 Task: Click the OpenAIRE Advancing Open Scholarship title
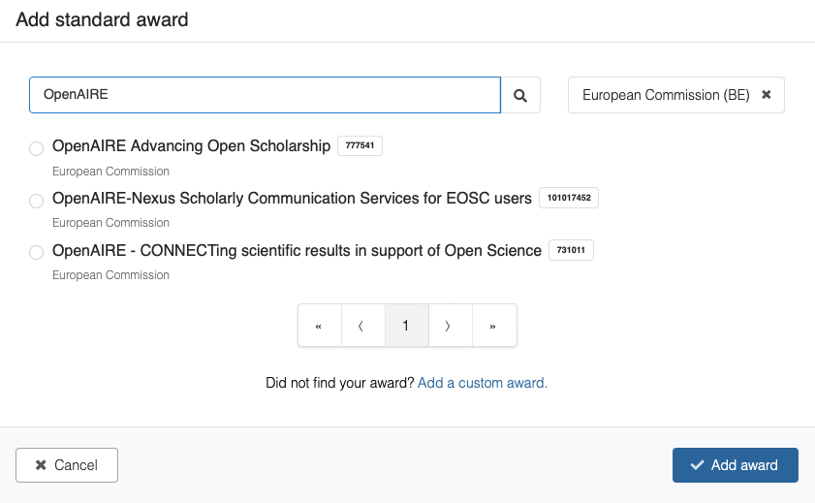coord(191,146)
